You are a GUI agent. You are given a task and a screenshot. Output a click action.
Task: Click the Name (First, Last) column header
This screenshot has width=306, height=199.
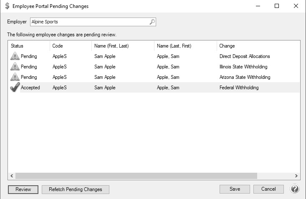click(123, 46)
